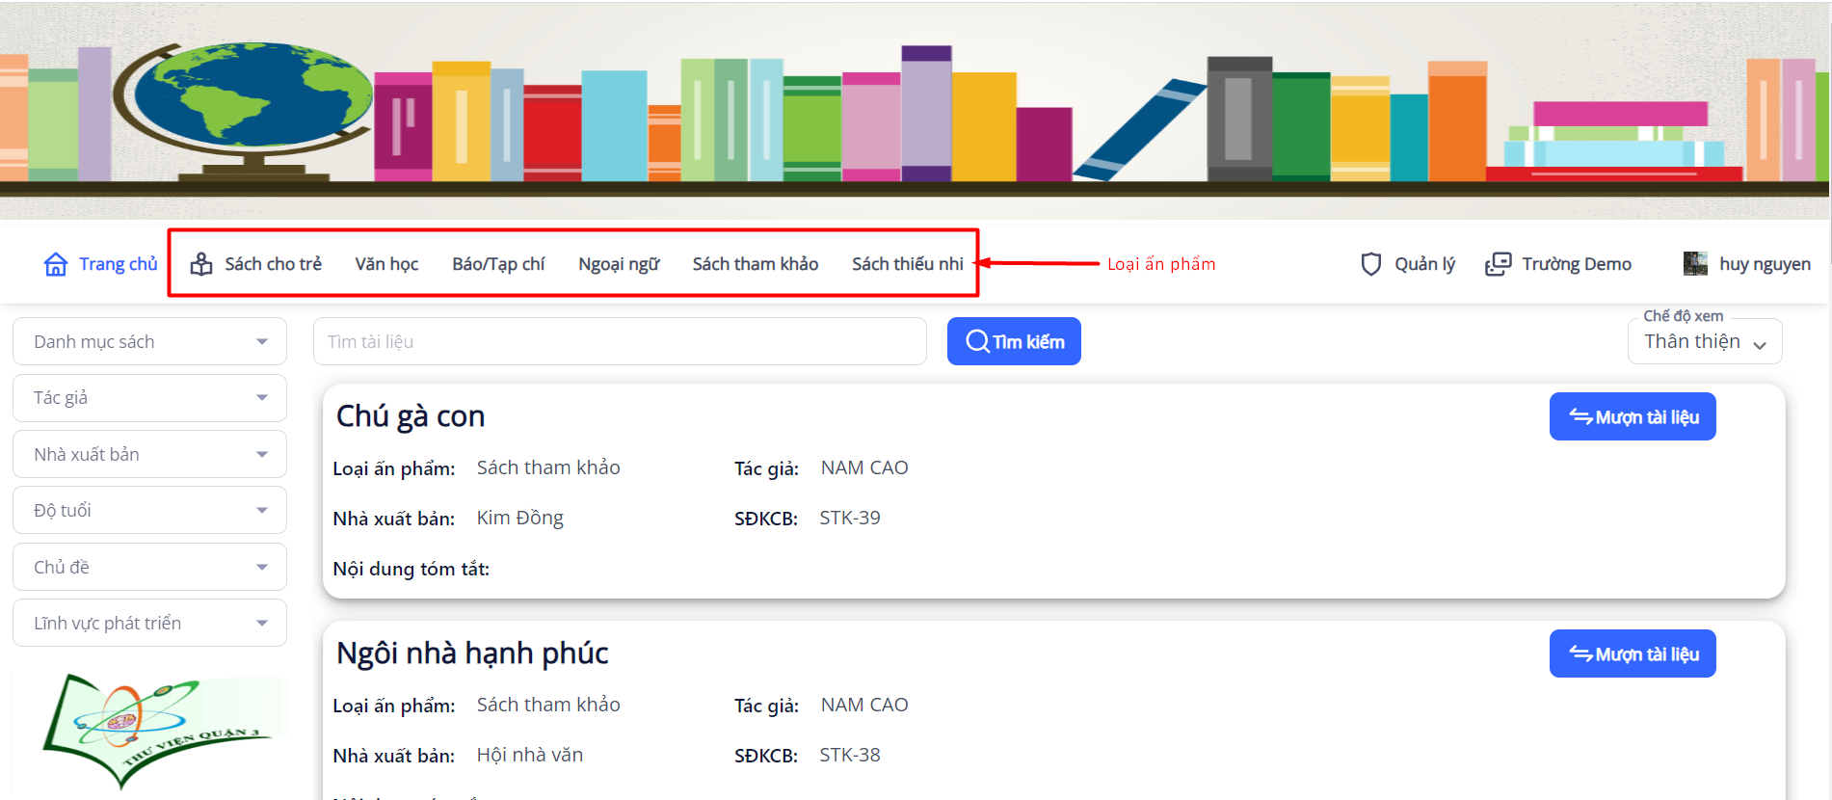Click the Quản lý shield icon
The image size is (1832, 800).
coord(1370,264)
